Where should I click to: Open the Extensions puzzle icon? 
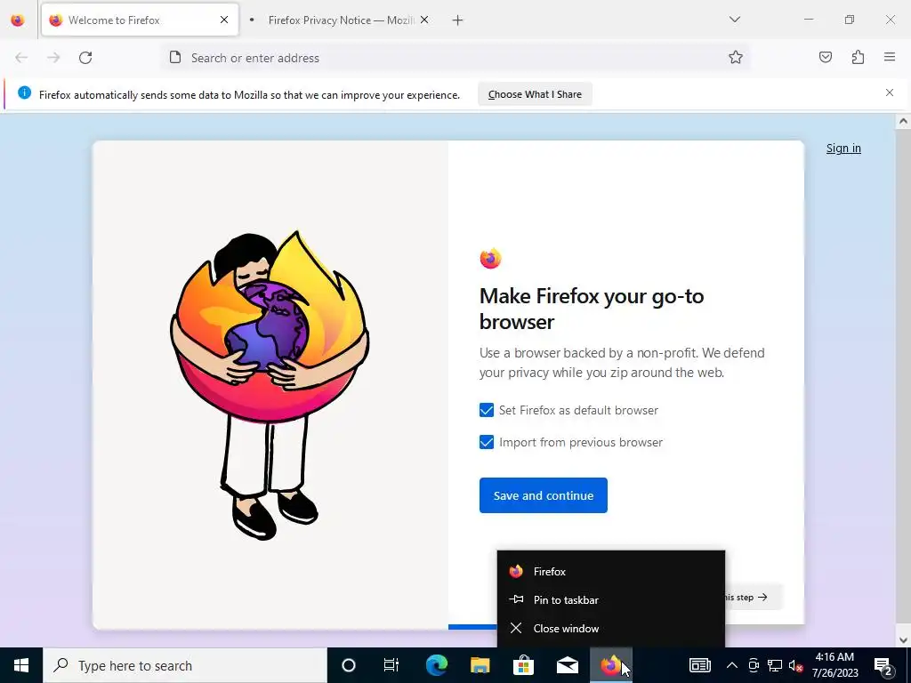[x=858, y=57]
